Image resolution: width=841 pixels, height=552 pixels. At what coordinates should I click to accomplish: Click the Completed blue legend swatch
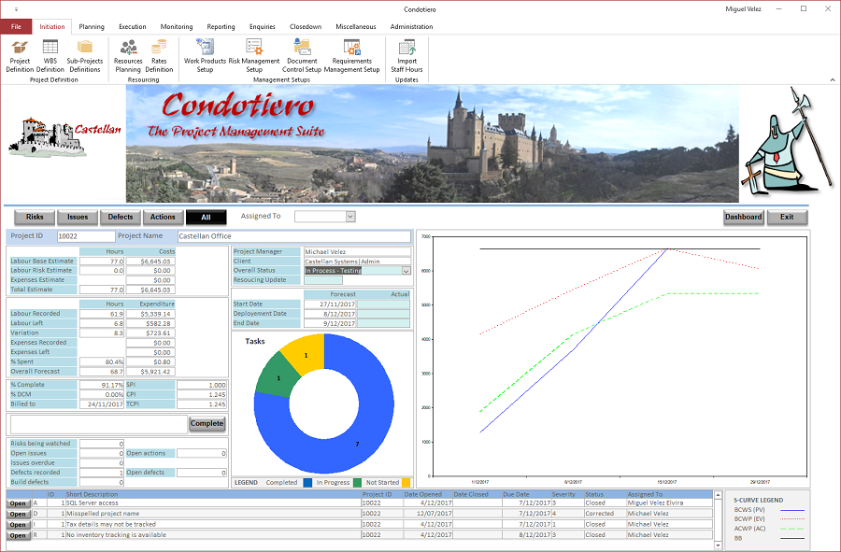pos(307,482)
